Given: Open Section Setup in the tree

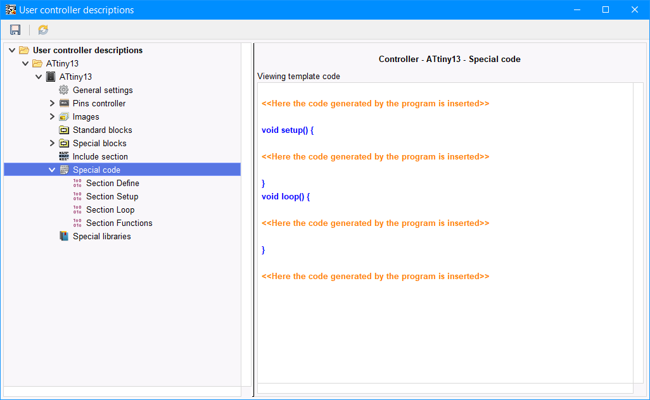Looking at the screenshot, I should pyautogui.click(x=112, y=196).
